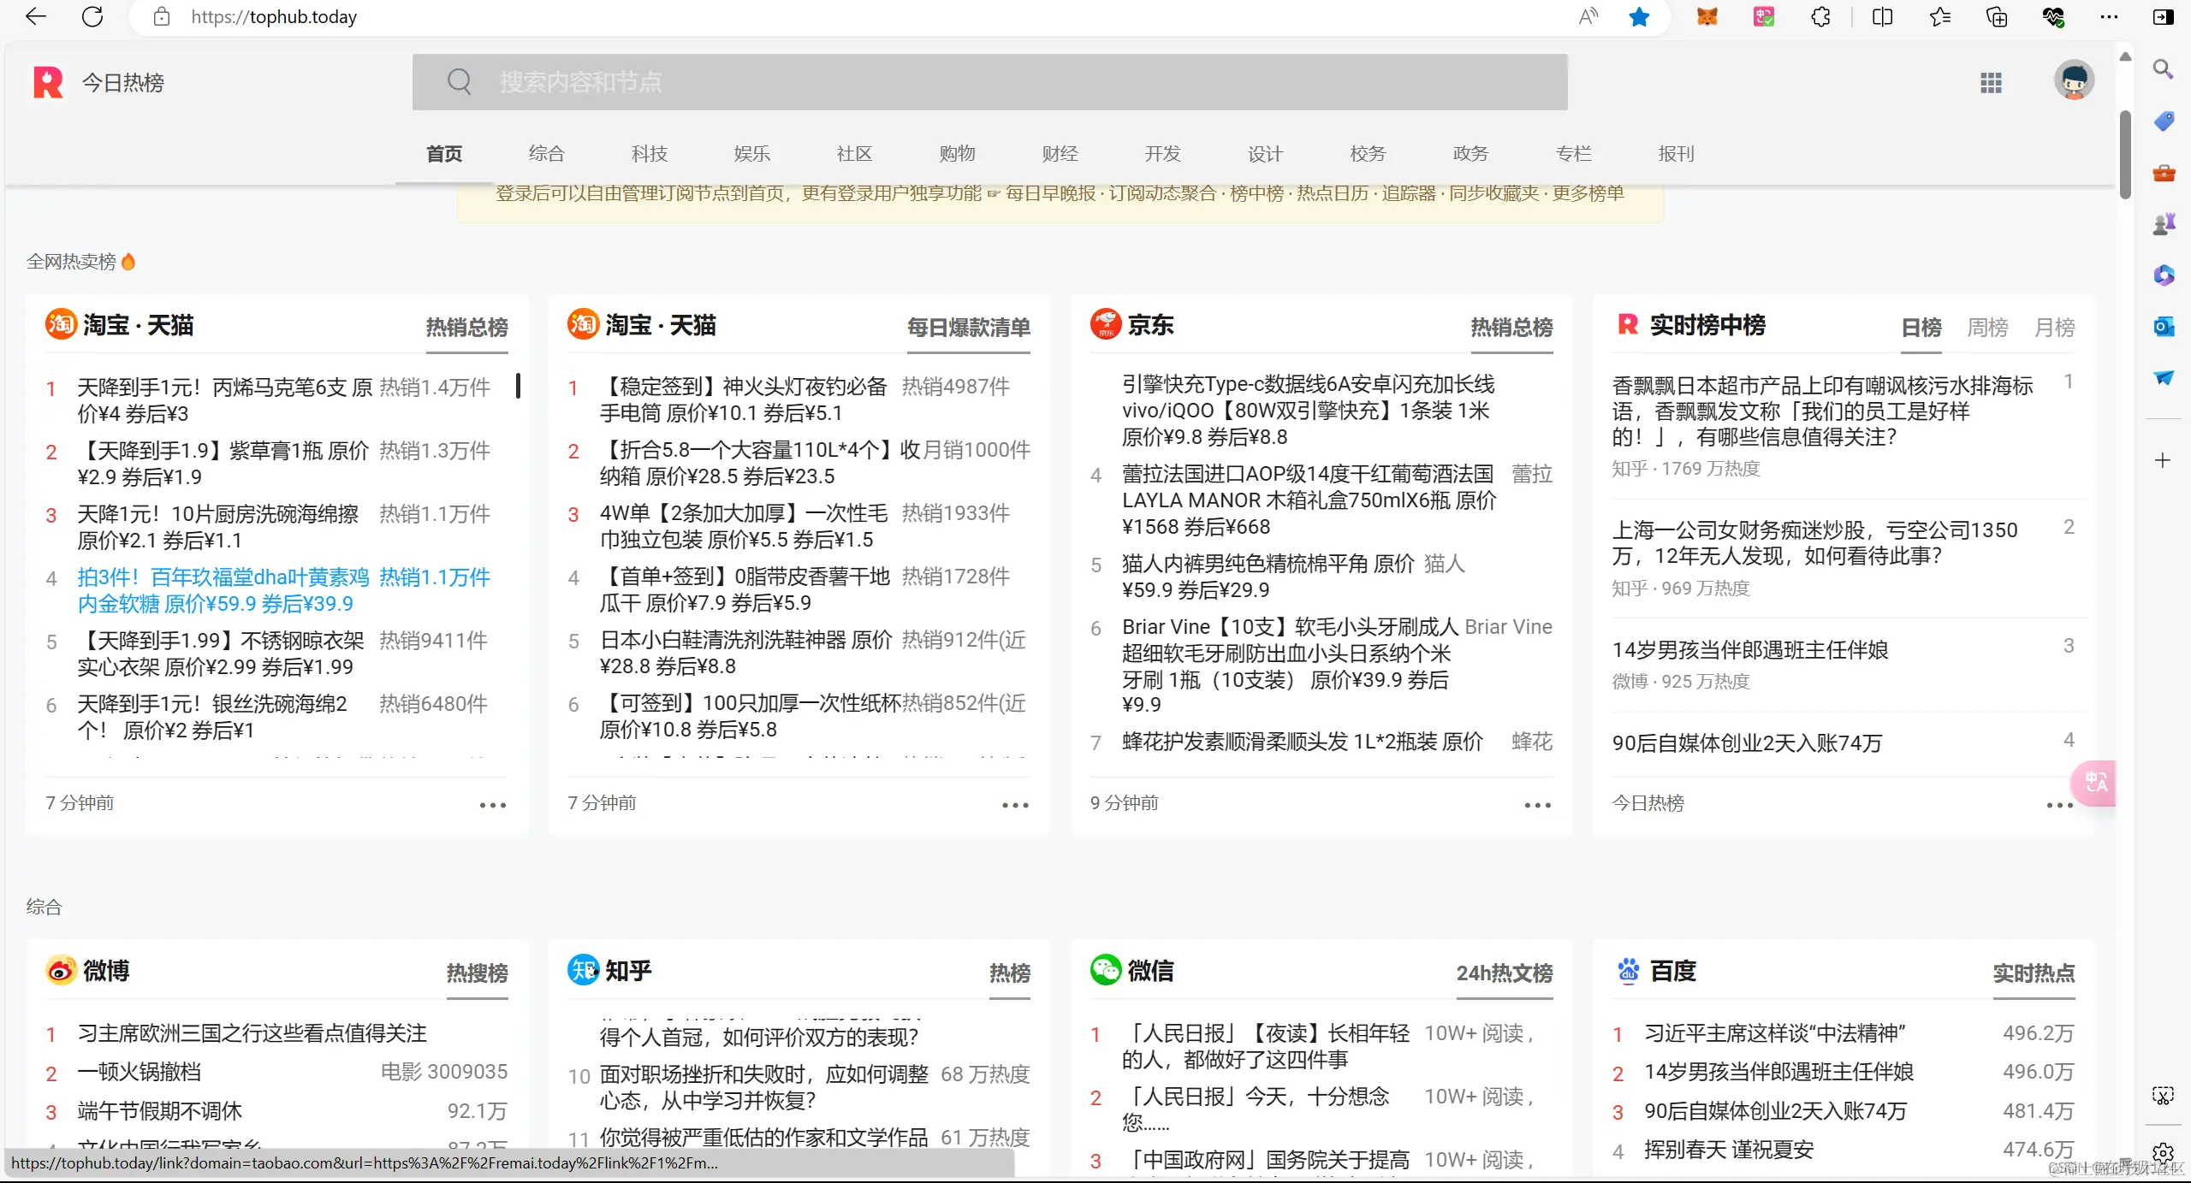Viewport: 2191px width, 1183px height.
Task: Open 微信 24h热文榜 link
Action: [1505, 973]
